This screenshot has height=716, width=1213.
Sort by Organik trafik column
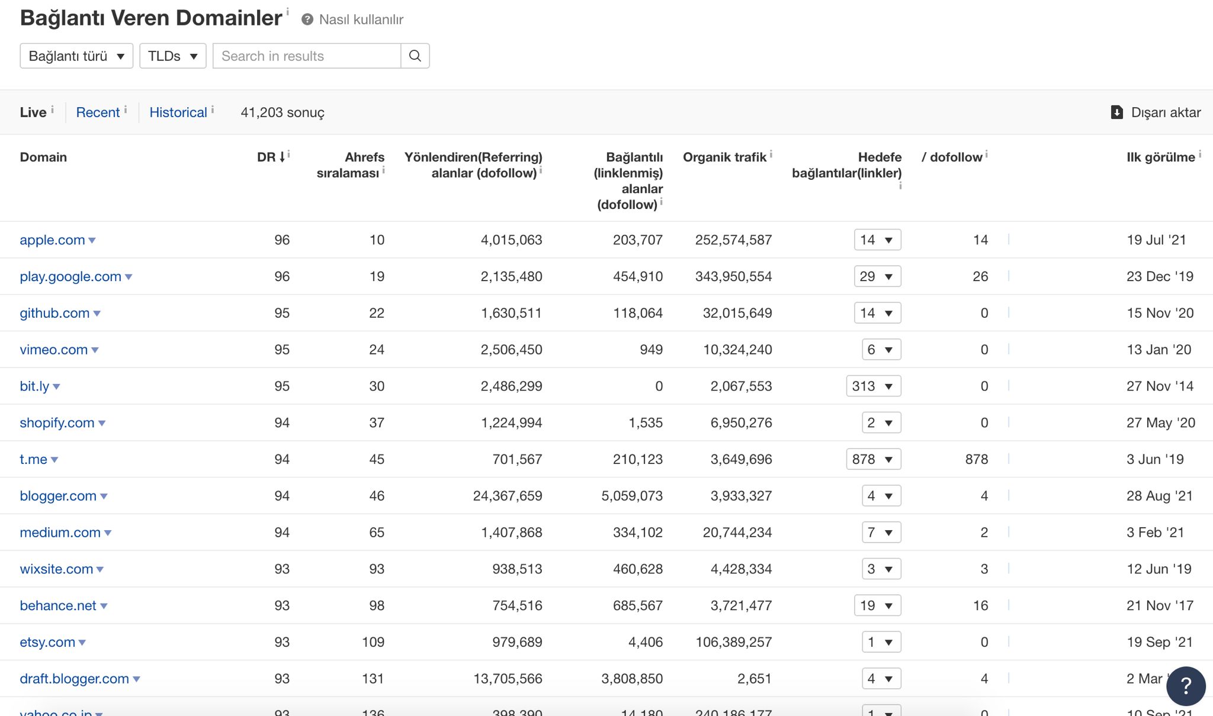coord(725,157)
